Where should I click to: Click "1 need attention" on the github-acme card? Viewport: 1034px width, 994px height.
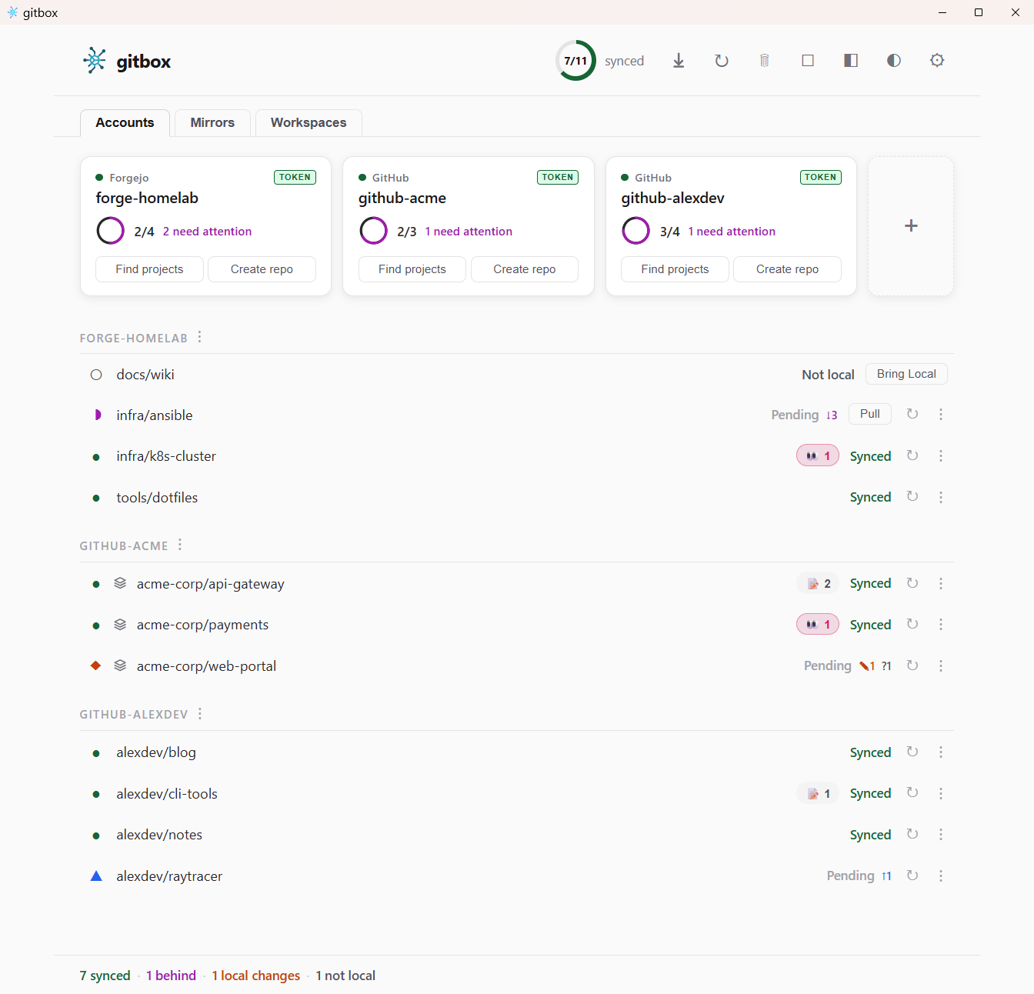click(469, 232)
